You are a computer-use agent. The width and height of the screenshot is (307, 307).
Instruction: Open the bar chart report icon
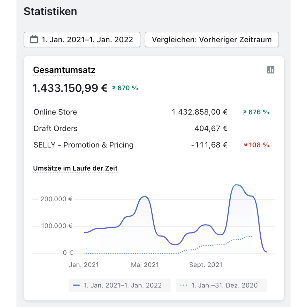(x=270, y=70)
